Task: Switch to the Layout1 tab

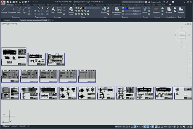Action: click(x=14, y=126)
